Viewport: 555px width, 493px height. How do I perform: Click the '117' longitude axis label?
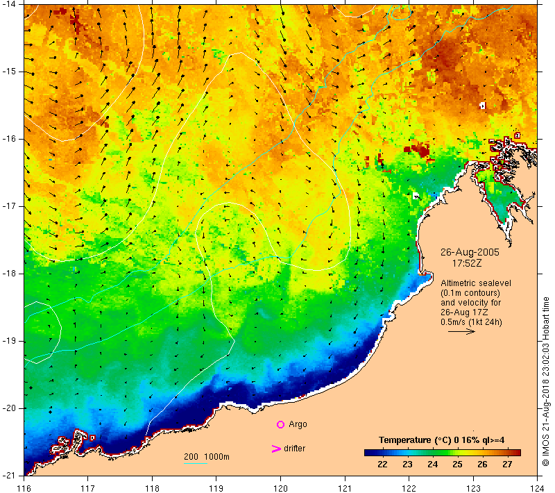[88, 488]
